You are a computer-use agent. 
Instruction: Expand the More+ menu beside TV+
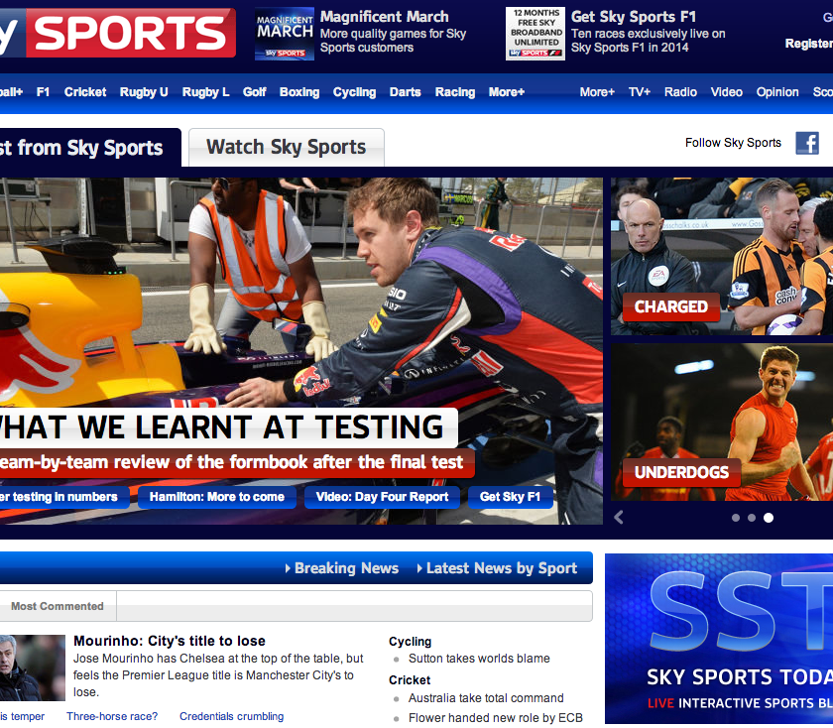(597, 92)
